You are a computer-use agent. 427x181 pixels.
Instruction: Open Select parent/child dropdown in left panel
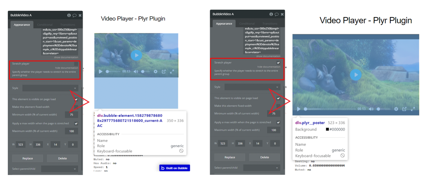coord(60,169)
